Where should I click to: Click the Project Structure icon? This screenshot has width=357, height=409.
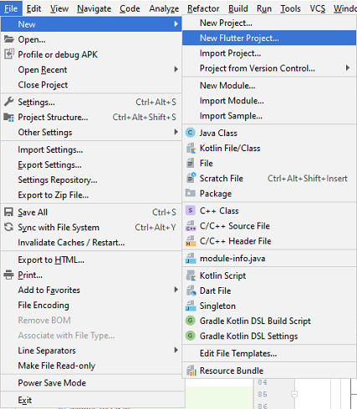point(9,117)
